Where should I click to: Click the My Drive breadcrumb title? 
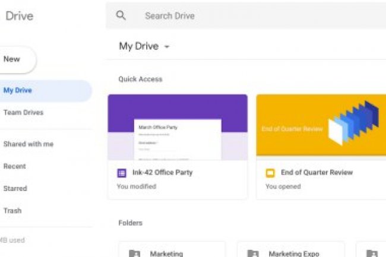(x=138, y=46)
